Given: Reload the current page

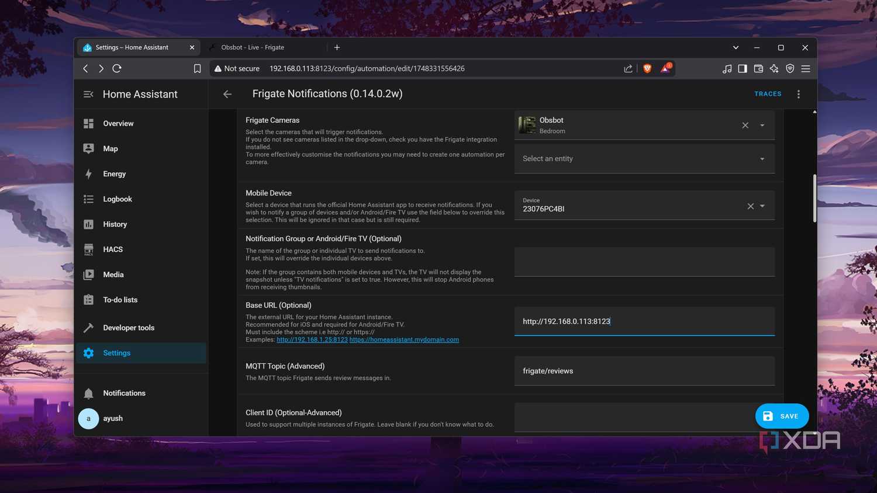Looking at the screenshot, I should pyautogui.click(x=117, y=68).
